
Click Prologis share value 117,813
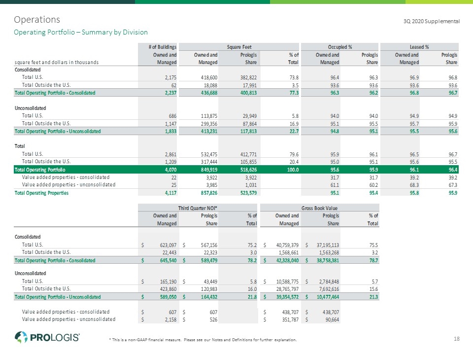[x=248, y=131]
